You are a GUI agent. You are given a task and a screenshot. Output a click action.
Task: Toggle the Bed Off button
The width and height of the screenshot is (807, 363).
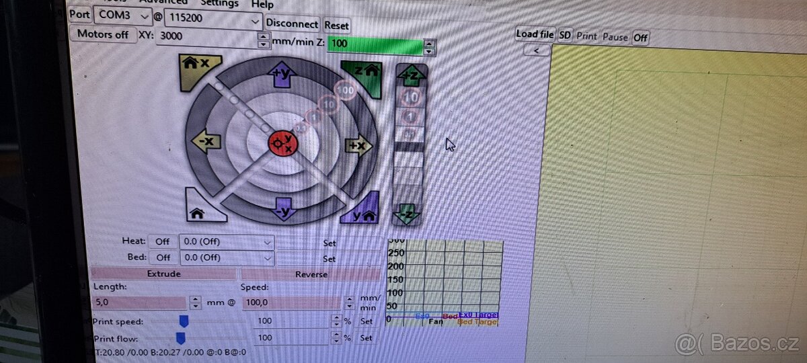163,257
